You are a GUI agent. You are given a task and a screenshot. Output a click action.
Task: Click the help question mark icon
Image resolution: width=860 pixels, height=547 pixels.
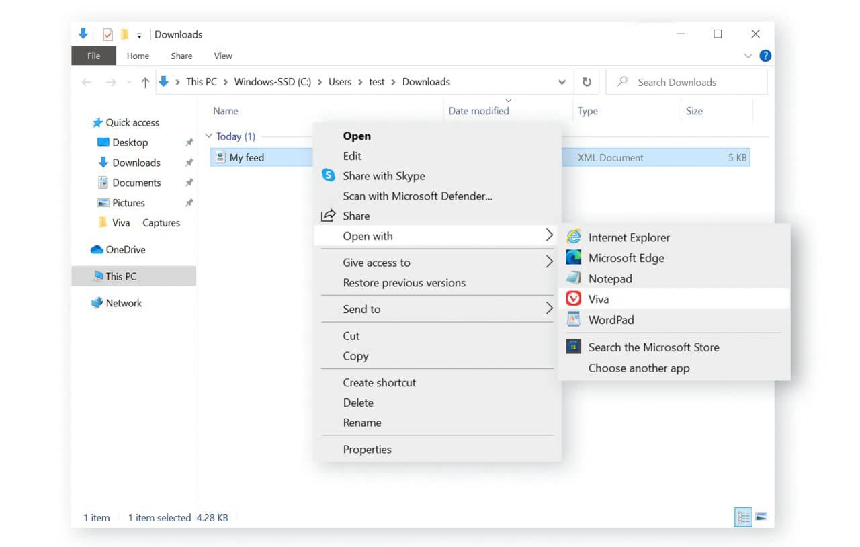765,56
